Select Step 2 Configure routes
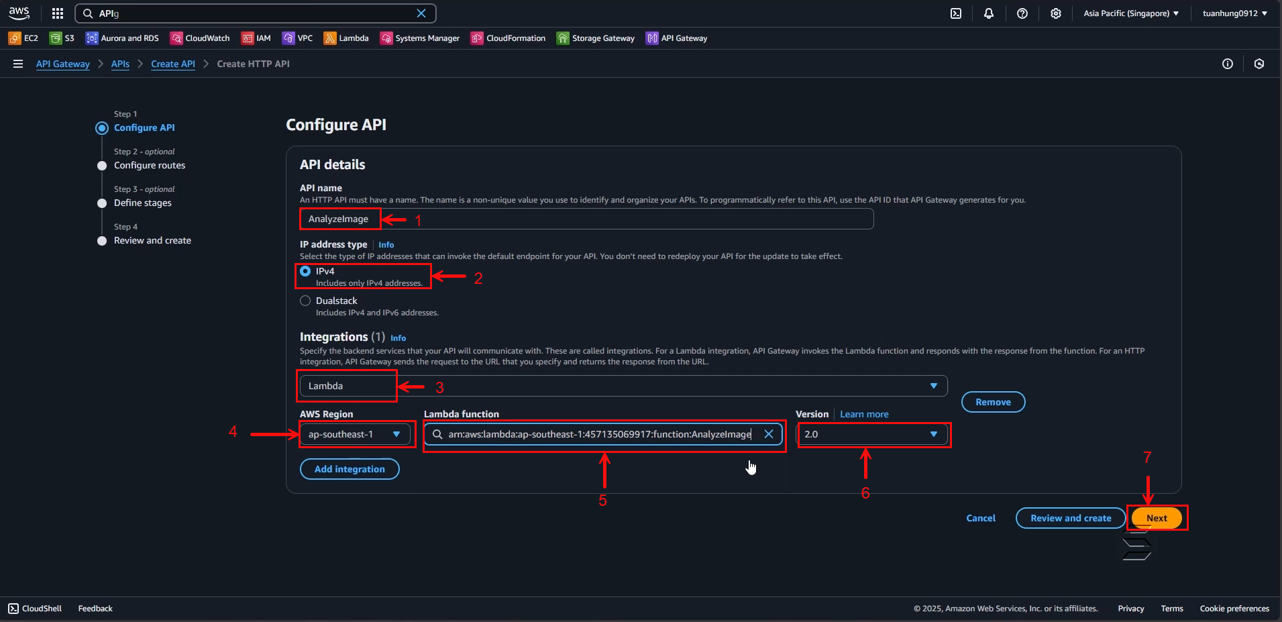Image resolution: width=1282 pixels, height=622 pixels. pyautogui.click(x=150, y=165)
